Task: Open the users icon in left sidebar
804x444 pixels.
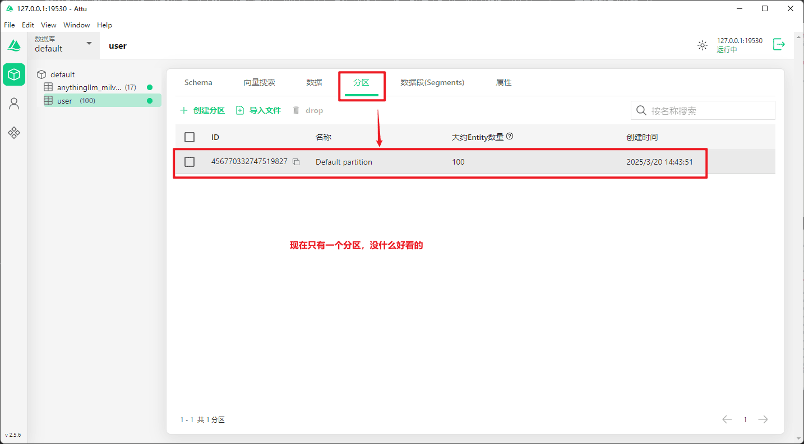Action: click(x=14, y=104)
